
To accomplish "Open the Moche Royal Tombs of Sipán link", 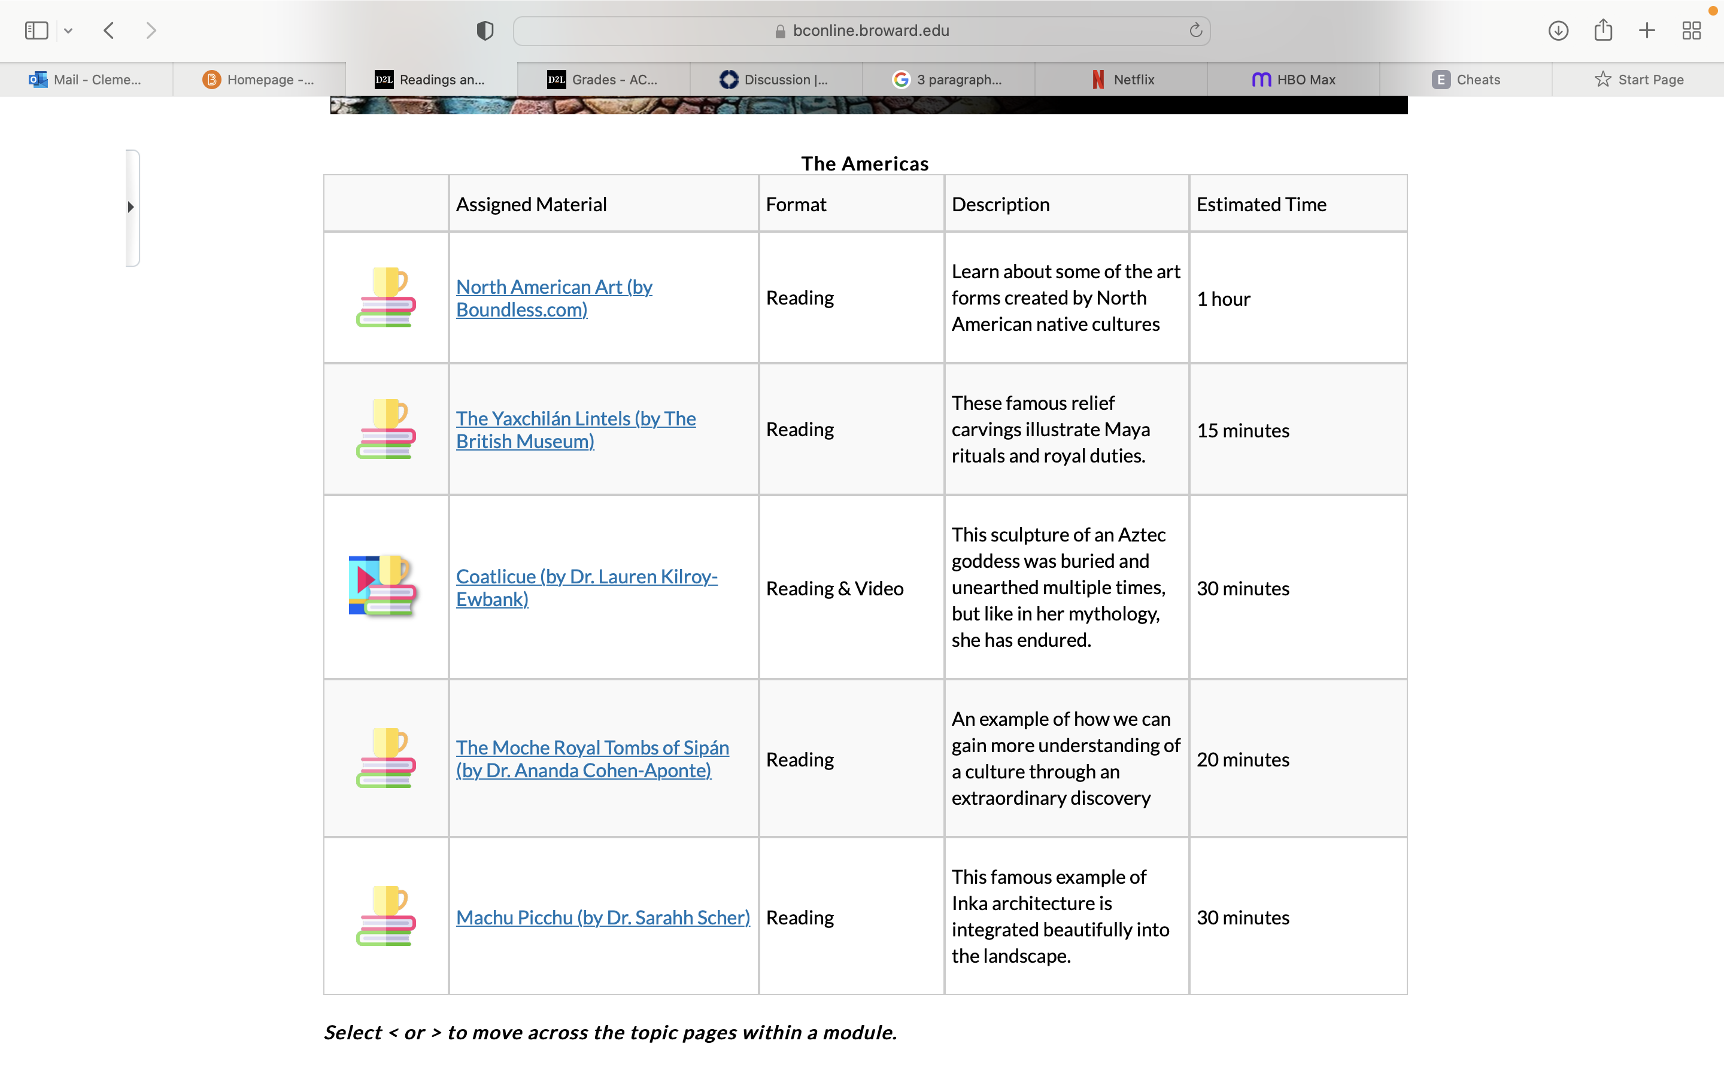I will click(592, 759).
